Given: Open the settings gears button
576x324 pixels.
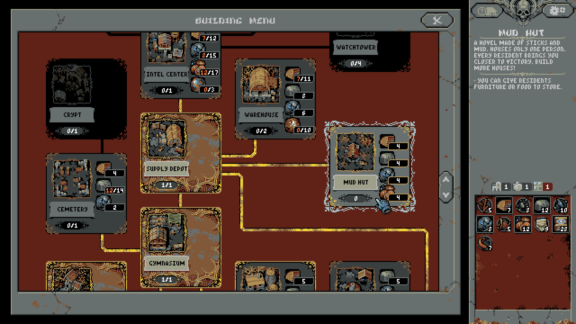Looking at the screenshot, I should (557, 11).
